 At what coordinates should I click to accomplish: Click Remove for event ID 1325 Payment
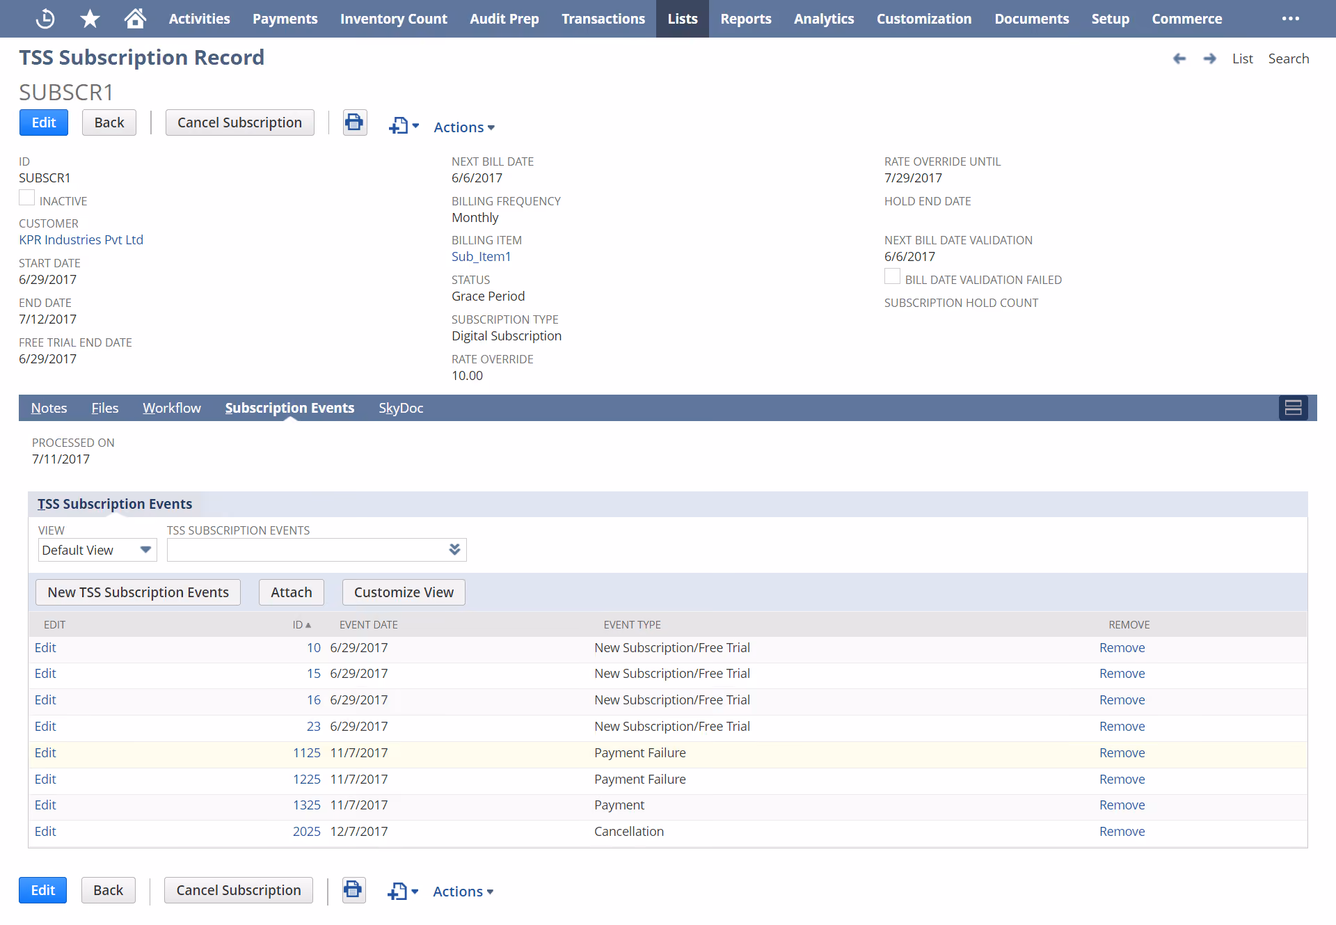point(1122,805)
